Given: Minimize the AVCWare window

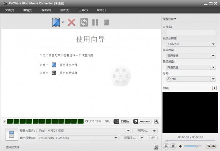Looking at the screenshot, I should coord(206,4).
